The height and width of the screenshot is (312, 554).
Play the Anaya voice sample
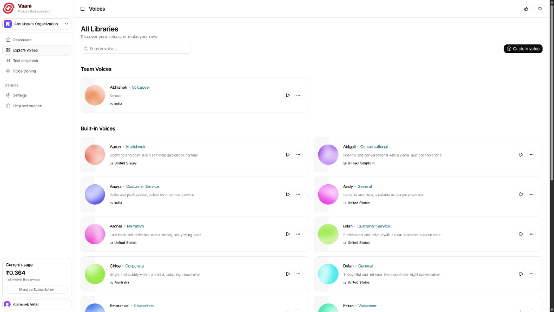pos(288,194)
